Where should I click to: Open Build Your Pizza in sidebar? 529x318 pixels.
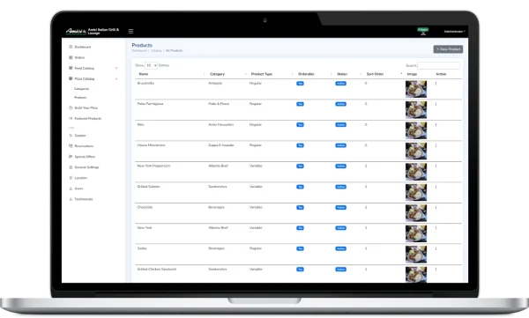coord(84,108)
